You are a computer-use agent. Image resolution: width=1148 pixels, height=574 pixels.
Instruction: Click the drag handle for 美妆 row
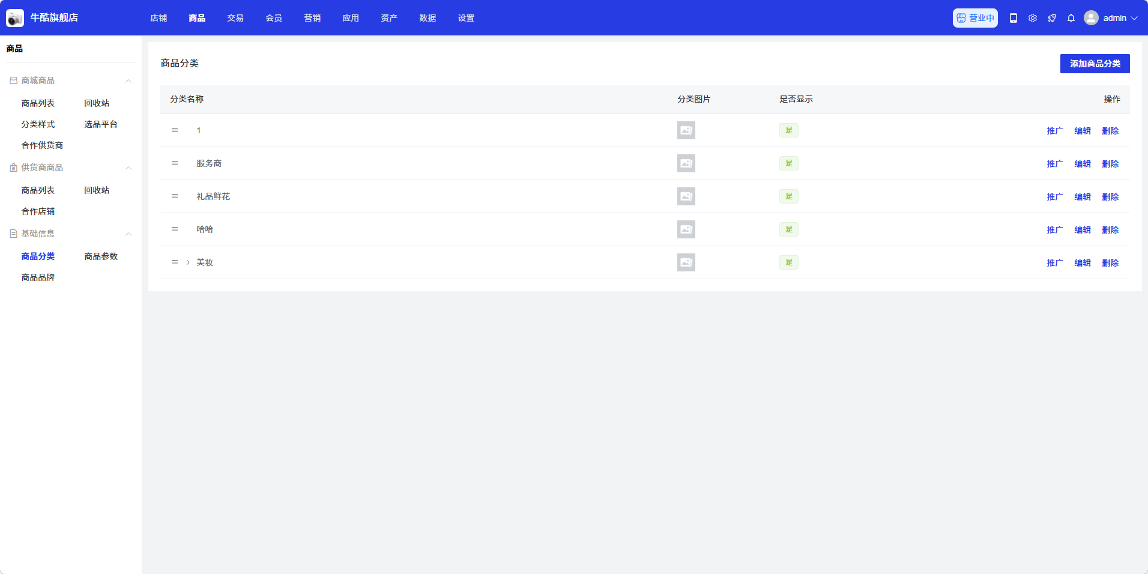coord(175,262)
